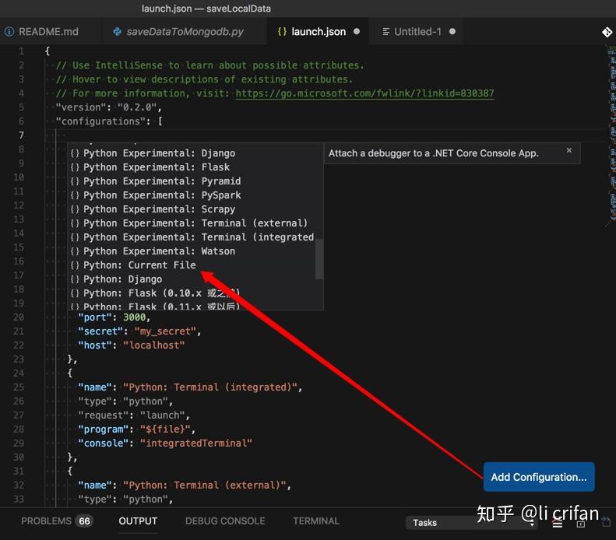Click the opening brace on line 1
Image resolution: width=616 pixels, height=540 pixels.
tap(48, 51)
